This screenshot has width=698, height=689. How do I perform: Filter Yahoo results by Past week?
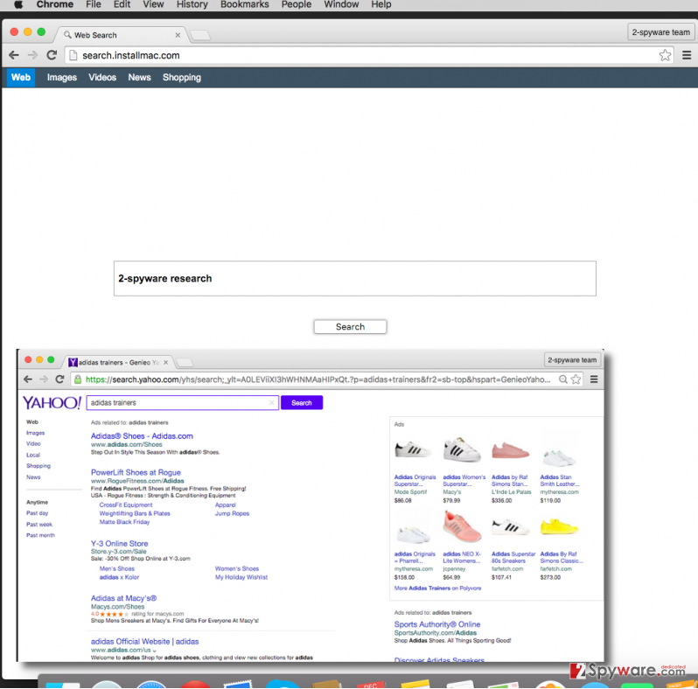point(39,525)
